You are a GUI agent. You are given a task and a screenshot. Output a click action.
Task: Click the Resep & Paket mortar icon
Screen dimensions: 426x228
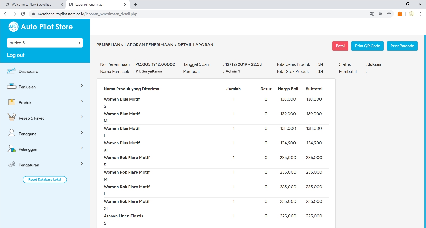coord(11,117)
